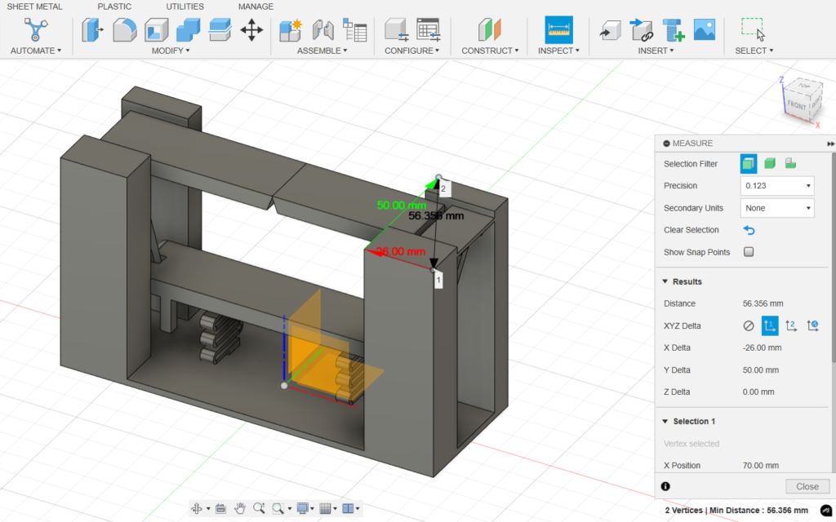836x522 pixels.
Task: Switch to the SHEET METAL tab
Action: [34, 7]
